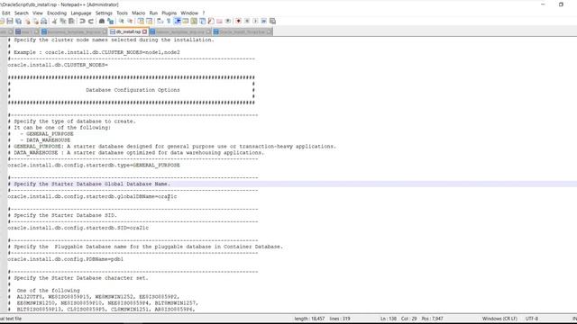The image size is (577, 324).
Task: Click status bar length : 18,457
Action: [309, 319]
